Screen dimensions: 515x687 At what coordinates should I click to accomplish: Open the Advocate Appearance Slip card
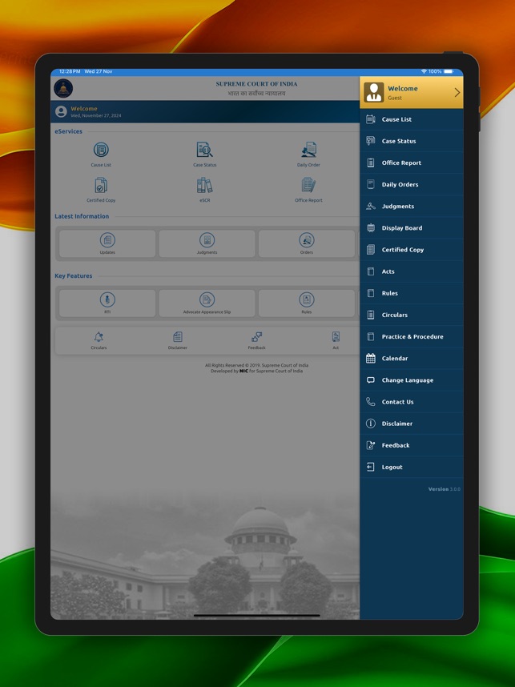pos(207,303)
